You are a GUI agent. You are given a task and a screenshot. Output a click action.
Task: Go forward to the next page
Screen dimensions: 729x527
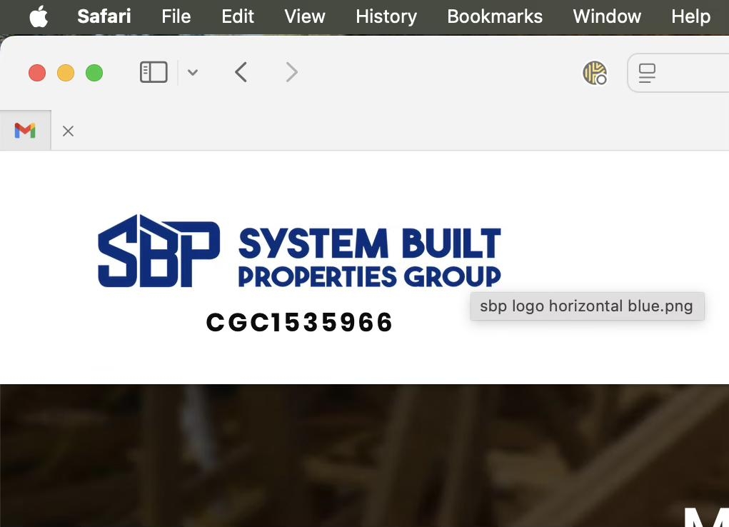coord(291,73)
